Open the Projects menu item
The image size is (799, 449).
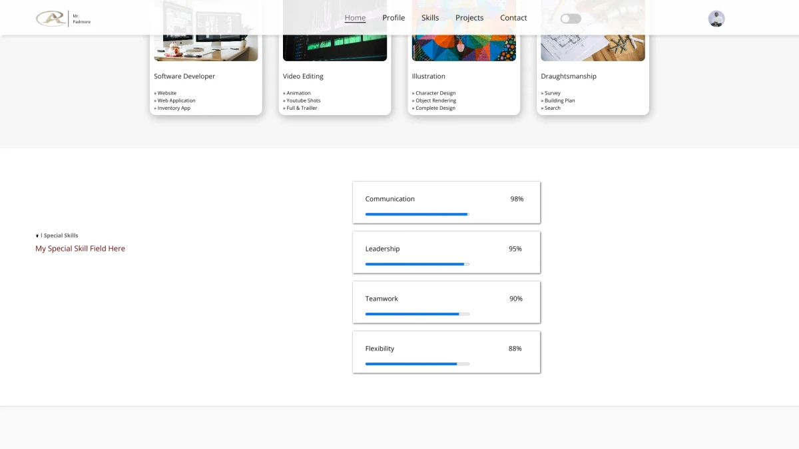pos(469,18)
